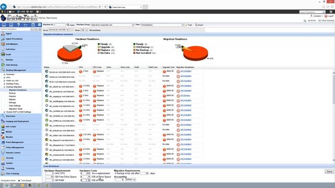
Task: Click the Save button in Cost Worksheet
Action: point(329,171)
